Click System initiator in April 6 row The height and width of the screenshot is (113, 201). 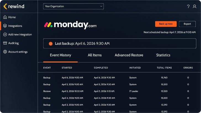(x=133, y=78)
